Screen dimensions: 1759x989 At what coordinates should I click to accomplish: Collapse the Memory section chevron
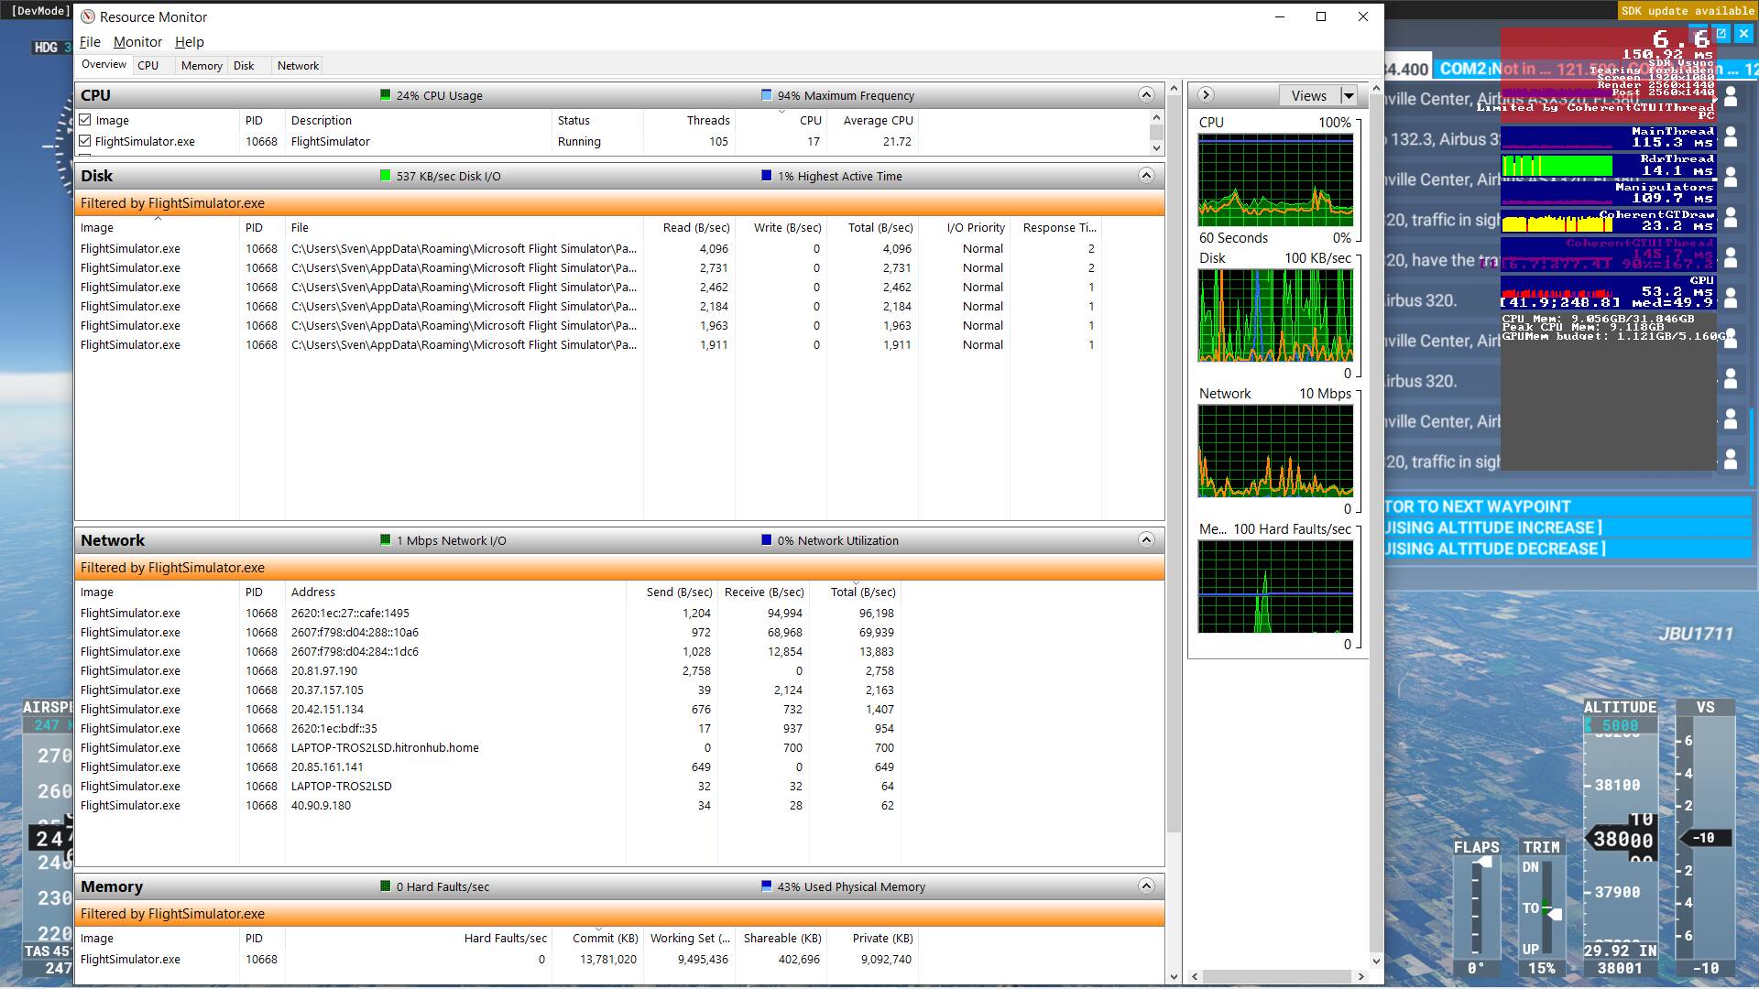(1145, 886)
